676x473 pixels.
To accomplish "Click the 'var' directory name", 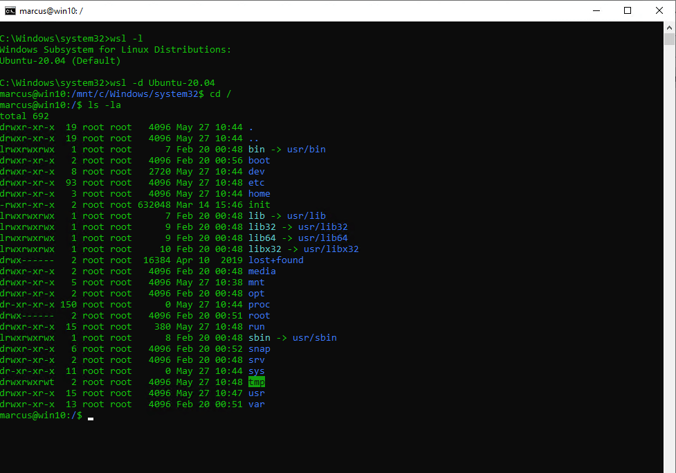I will pos(257,404).
